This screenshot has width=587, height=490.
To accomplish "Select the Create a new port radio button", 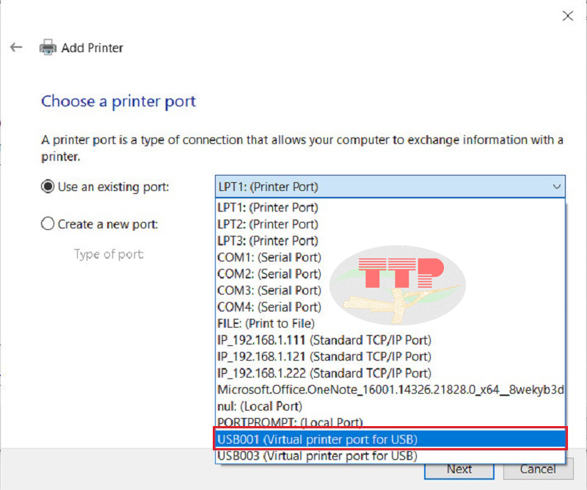I will point(48,224).
